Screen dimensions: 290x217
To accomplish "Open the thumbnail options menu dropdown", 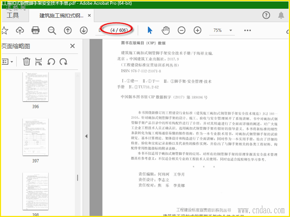I will [x=7, y=61].
